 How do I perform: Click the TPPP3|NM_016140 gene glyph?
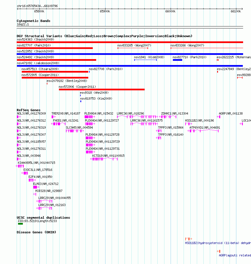tap(158, 138)
